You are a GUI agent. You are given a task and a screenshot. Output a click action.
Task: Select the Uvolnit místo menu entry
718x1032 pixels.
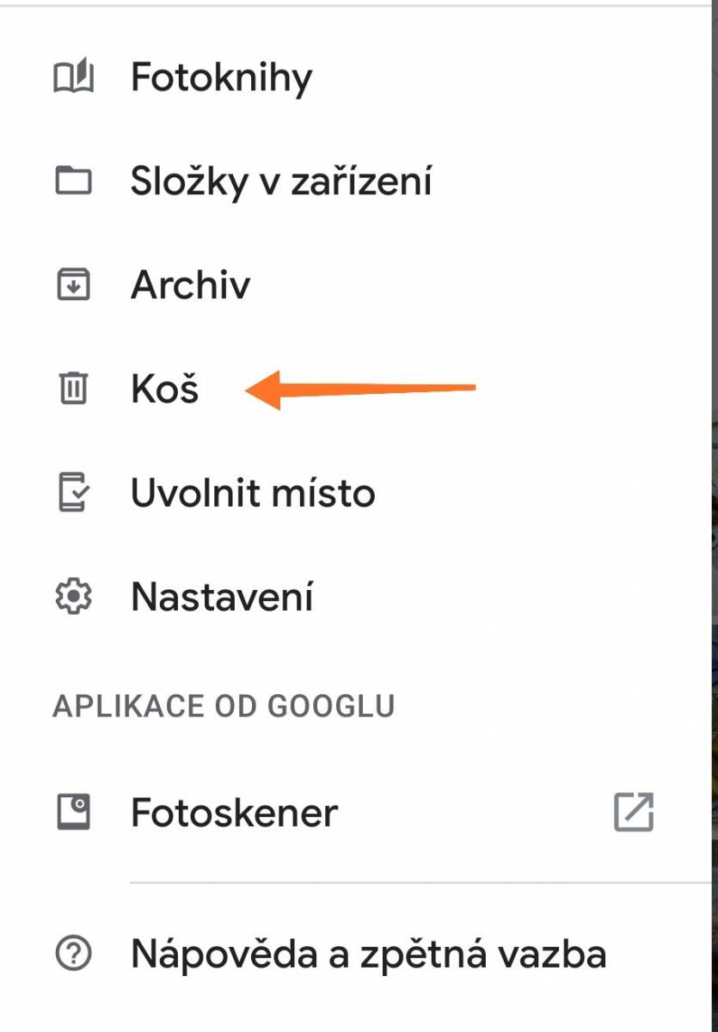(x=353, y=493)
